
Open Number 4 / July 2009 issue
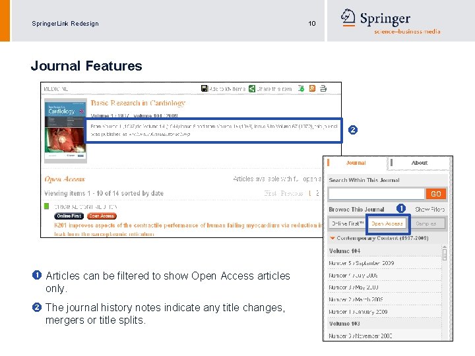[x=353, y=276]
